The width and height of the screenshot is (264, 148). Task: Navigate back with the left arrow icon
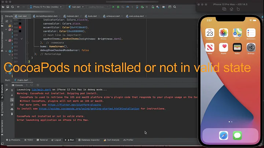coord(18,7)
